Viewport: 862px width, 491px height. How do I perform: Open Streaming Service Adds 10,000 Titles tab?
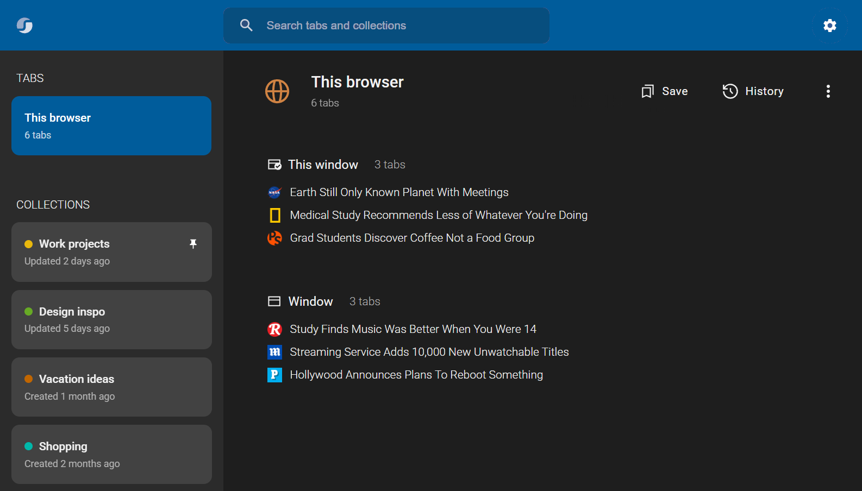click(429, 352)
